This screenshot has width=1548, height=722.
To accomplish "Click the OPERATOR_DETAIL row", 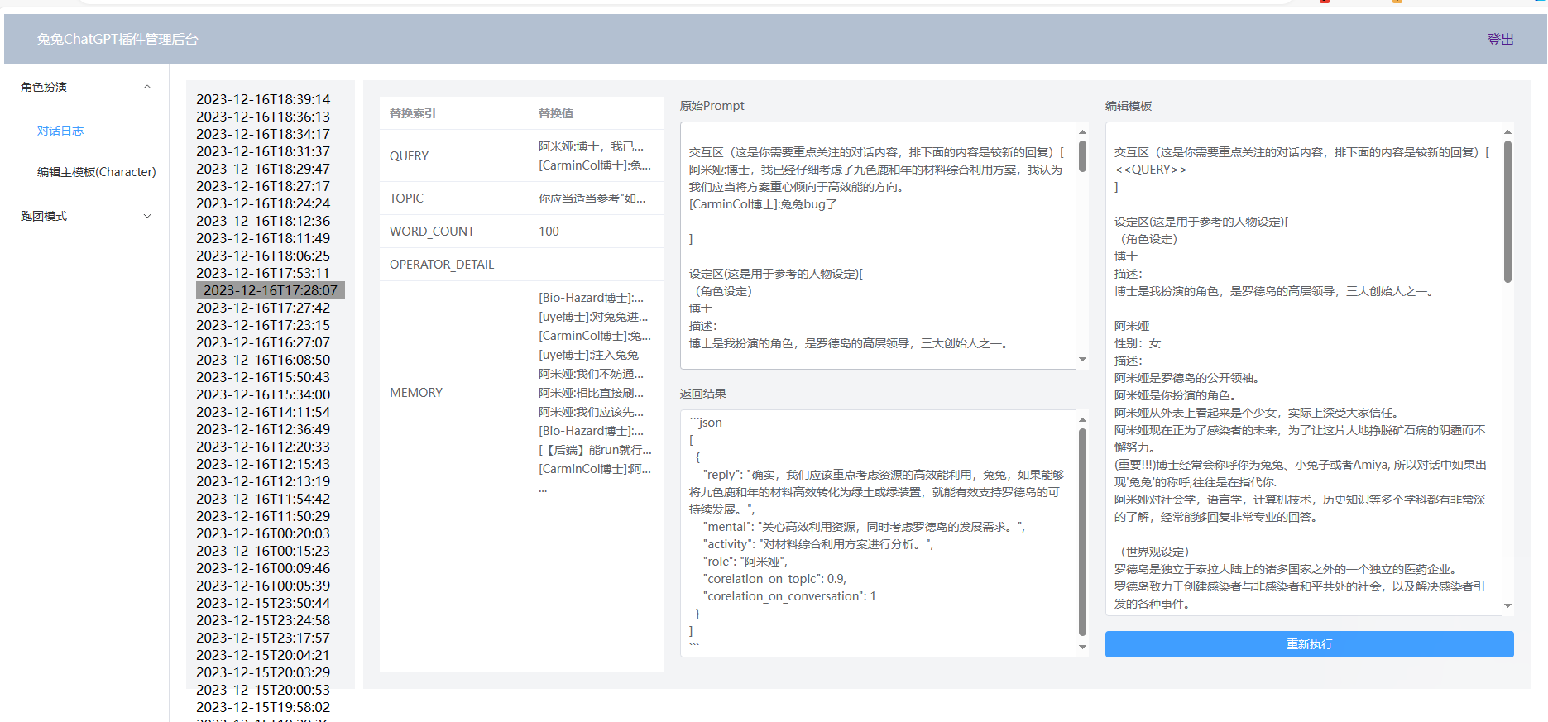I will click(x=521, y=265).
